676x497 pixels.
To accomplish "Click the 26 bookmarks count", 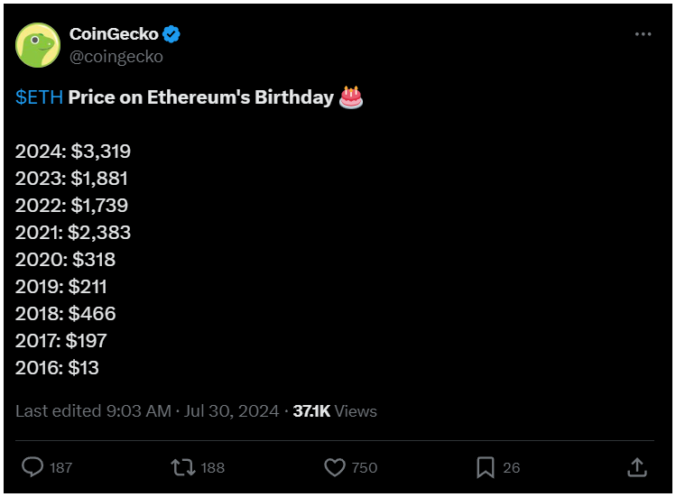I will [512, 468].
